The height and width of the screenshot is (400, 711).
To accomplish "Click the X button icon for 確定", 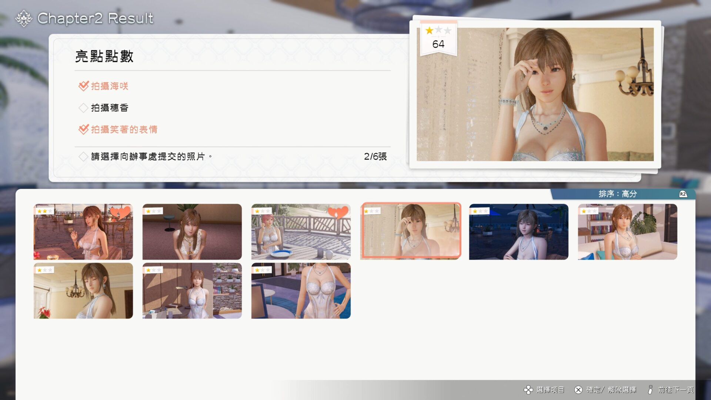I will click(578, 390).
